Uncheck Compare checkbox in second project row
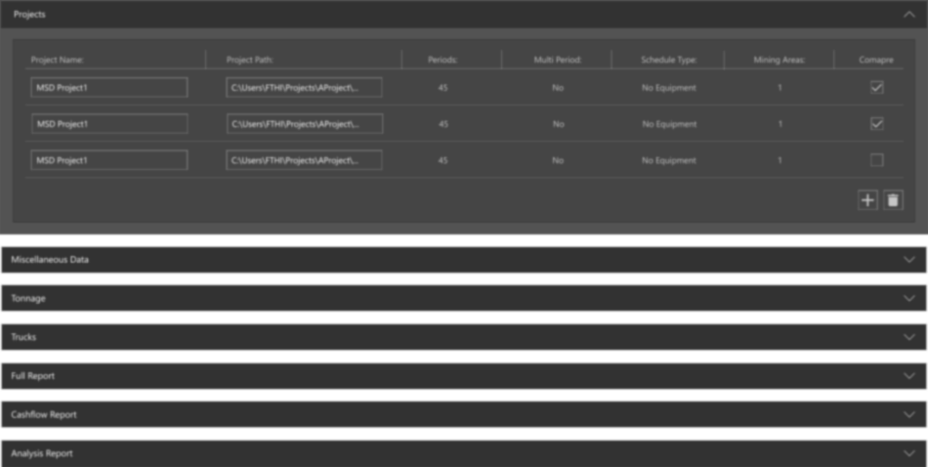Viewport: 928px width, 467px height. pos(876,124)
